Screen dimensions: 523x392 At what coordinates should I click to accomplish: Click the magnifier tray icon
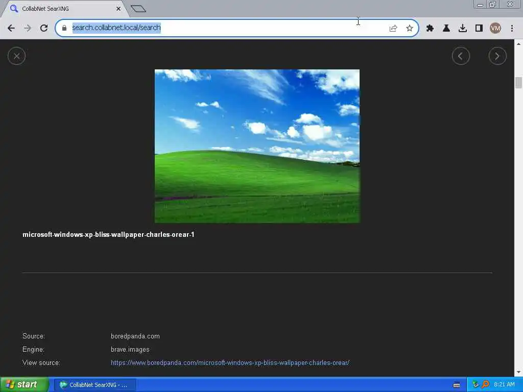pos(485,385)
